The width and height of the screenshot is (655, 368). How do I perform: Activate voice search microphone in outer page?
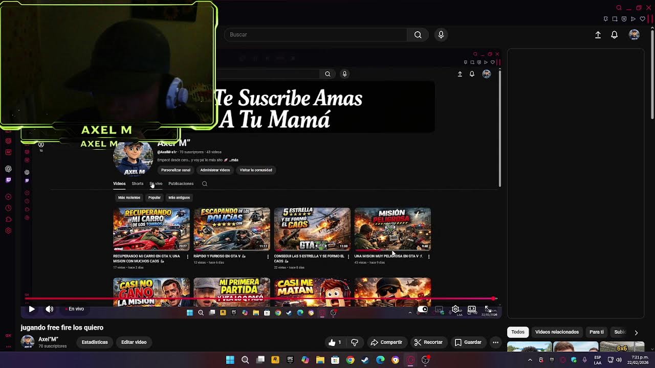point(441,35)
